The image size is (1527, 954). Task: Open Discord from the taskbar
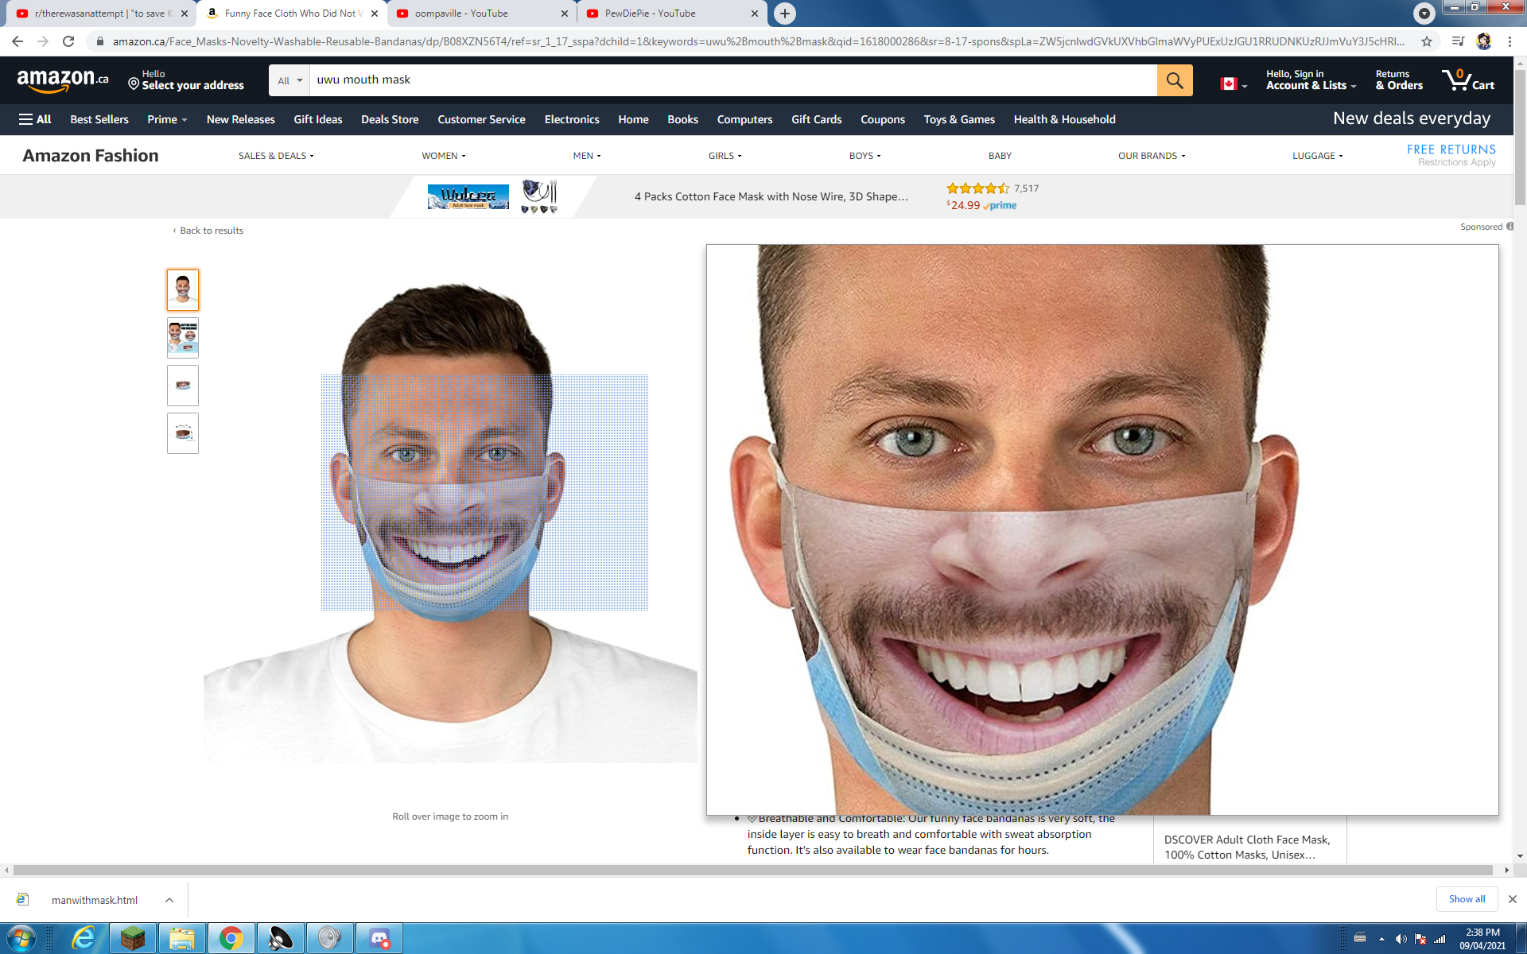click(380, 938)
